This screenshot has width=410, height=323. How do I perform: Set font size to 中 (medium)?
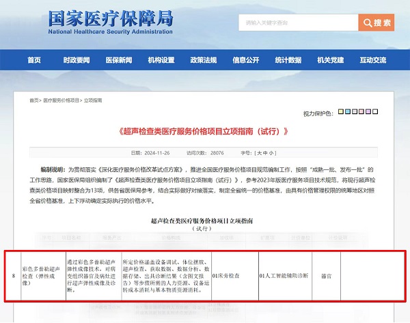pyautogui.click(x=265, y=153)
